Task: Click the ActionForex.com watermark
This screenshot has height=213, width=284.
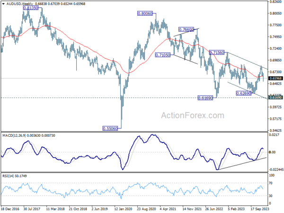Action: [x=193, y=115]
